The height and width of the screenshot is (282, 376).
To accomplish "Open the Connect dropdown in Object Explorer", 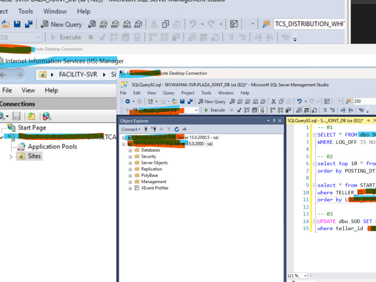I will coord(131,129).
